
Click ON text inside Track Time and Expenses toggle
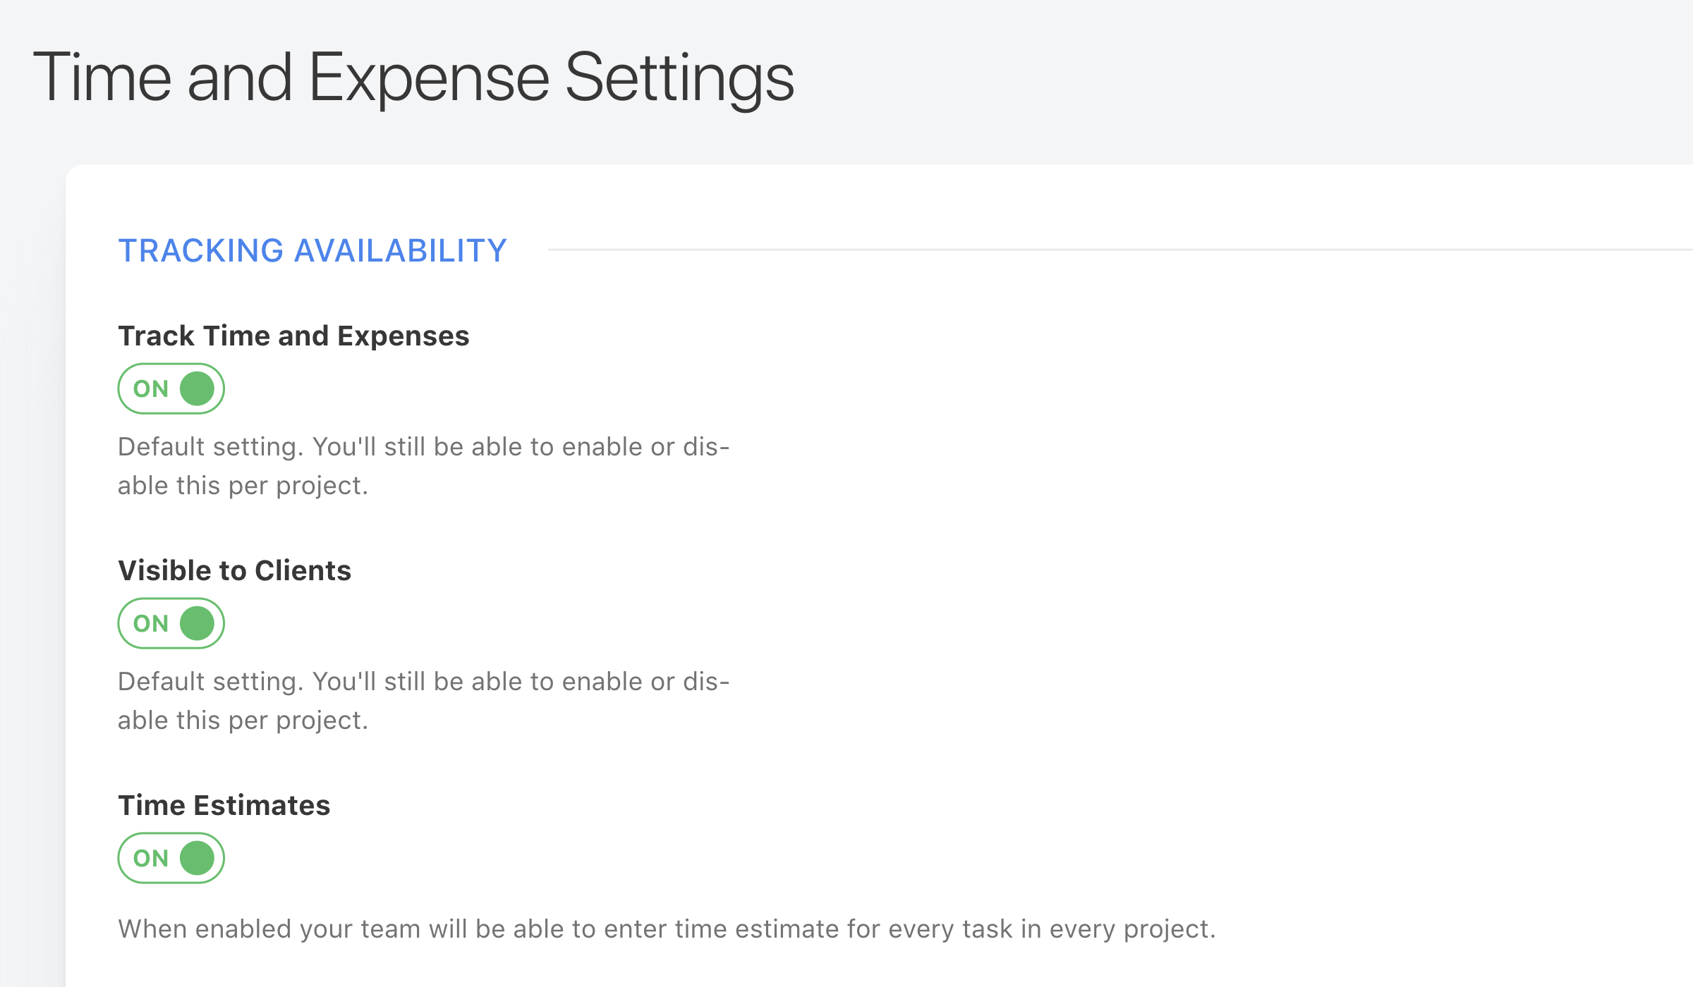pos(151,388)
